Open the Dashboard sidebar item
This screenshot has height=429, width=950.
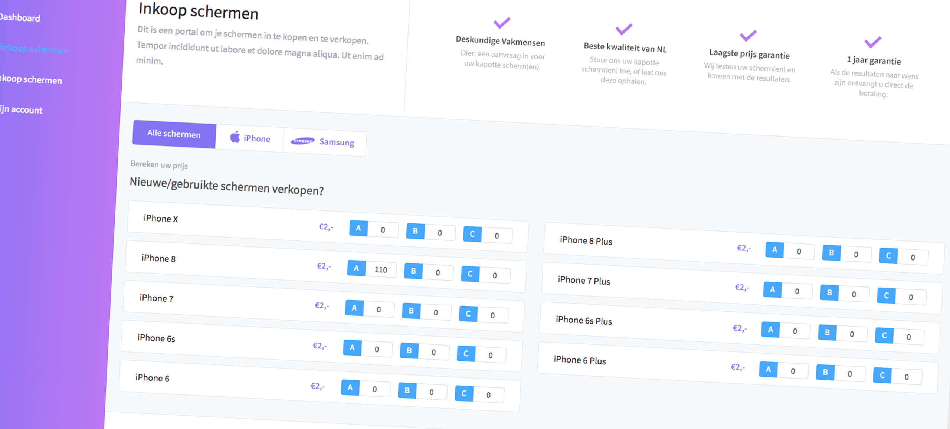pyautogui.click(x=20, y=17)
